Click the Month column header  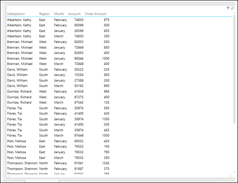click(59, 14)
